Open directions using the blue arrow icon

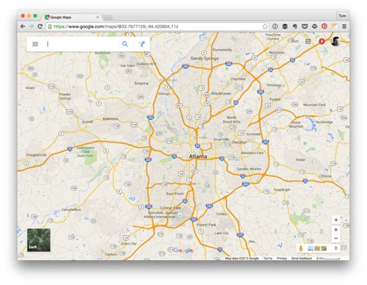142,44
